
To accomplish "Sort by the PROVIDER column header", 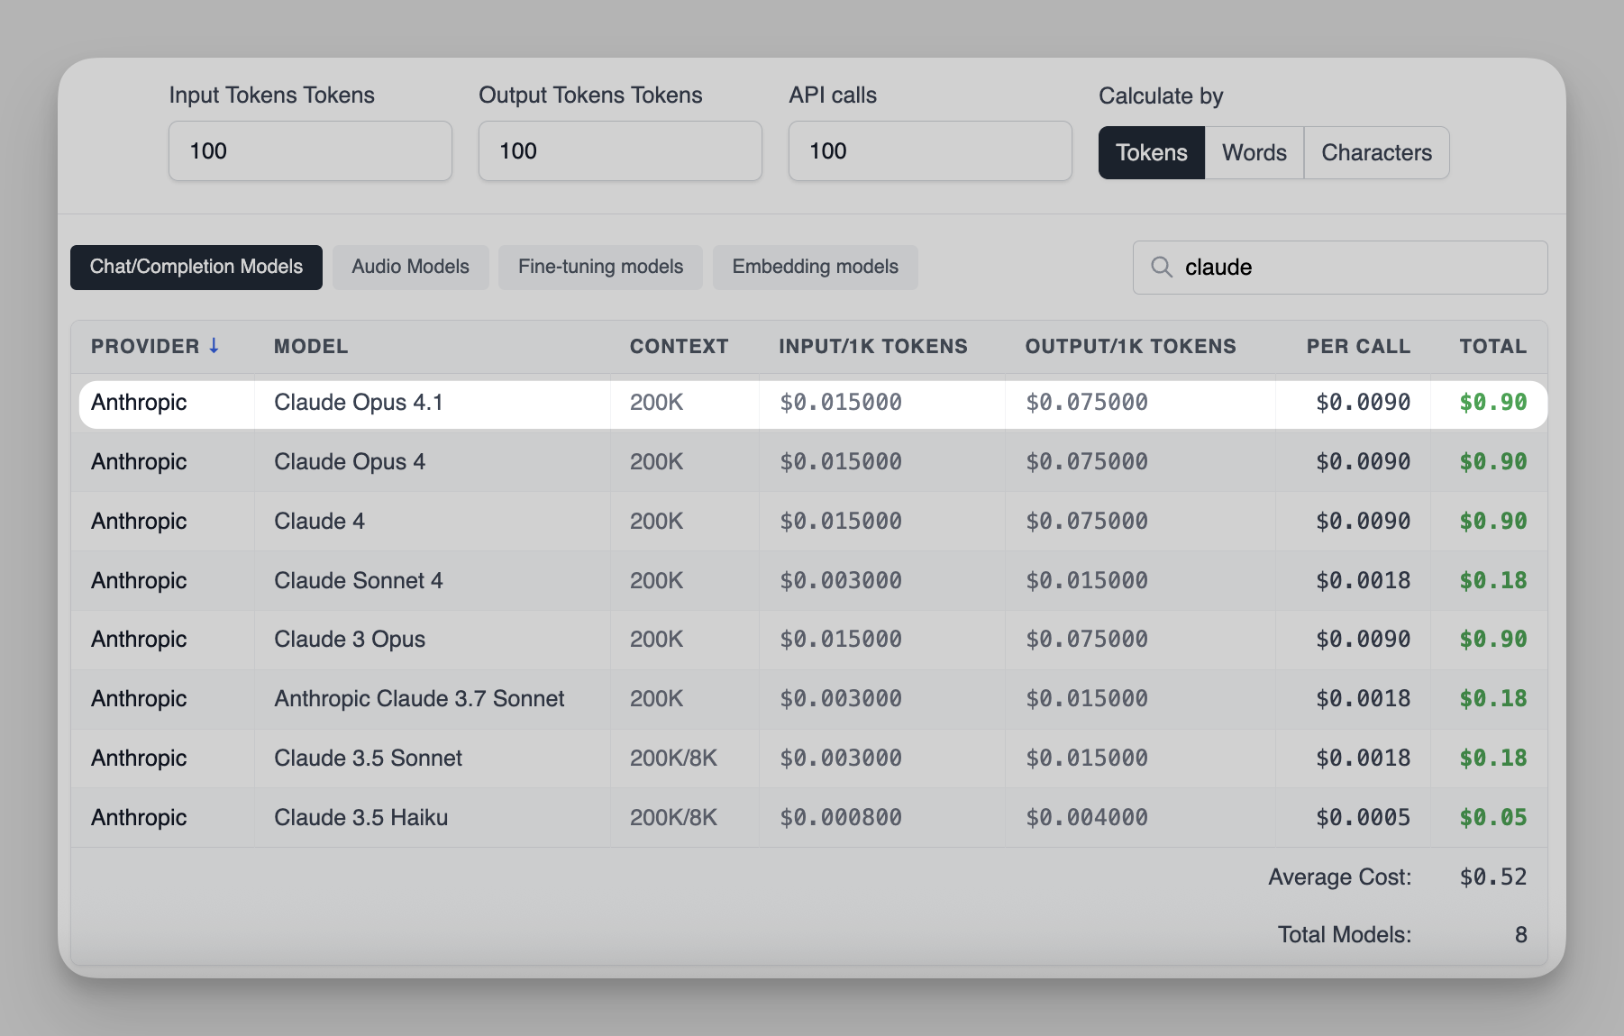I will (x=145, y=347).
